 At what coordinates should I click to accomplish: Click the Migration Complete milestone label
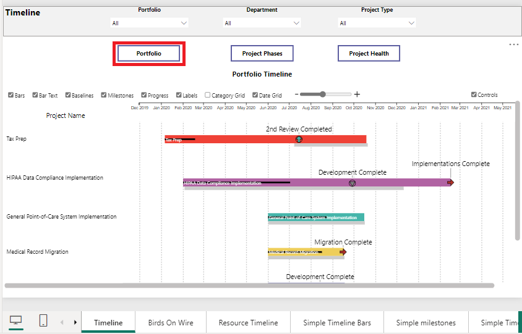[x=343, y=242]
